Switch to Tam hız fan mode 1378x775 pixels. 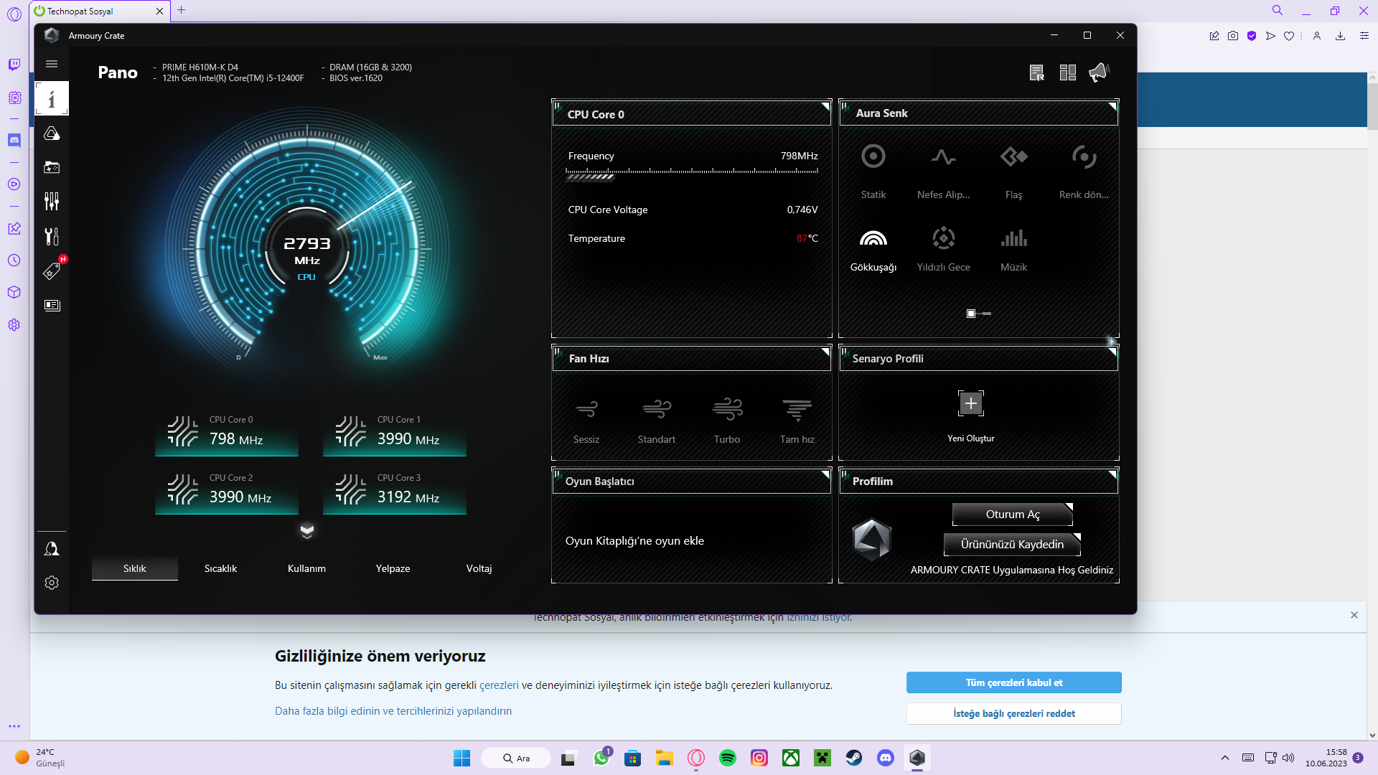[x=797, y=410]
